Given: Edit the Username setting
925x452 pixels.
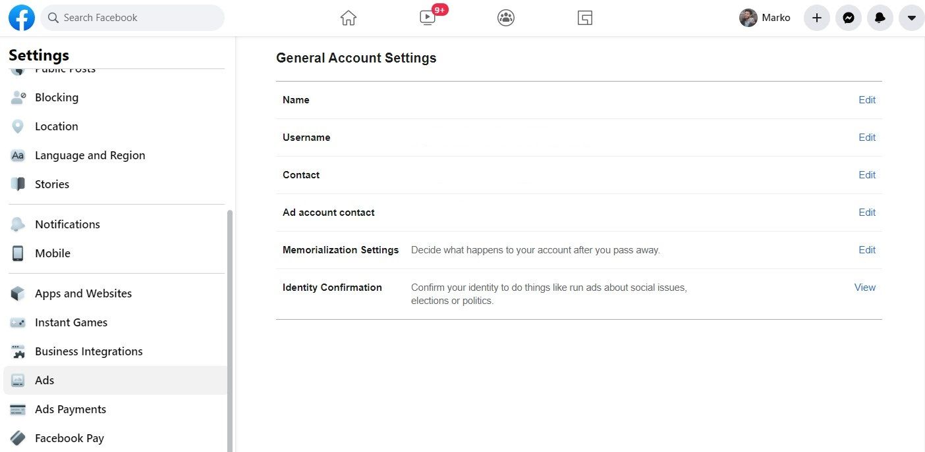Looking at the screenshot, I should (x=867, y=138).
